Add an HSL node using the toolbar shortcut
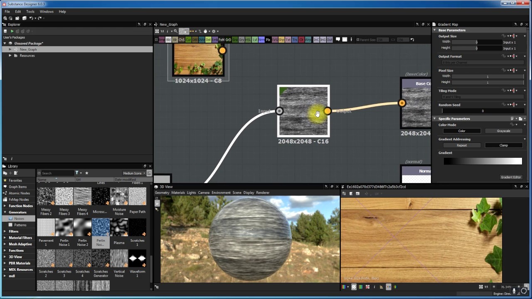The image size is (532, 299). [x=248, y=39]
